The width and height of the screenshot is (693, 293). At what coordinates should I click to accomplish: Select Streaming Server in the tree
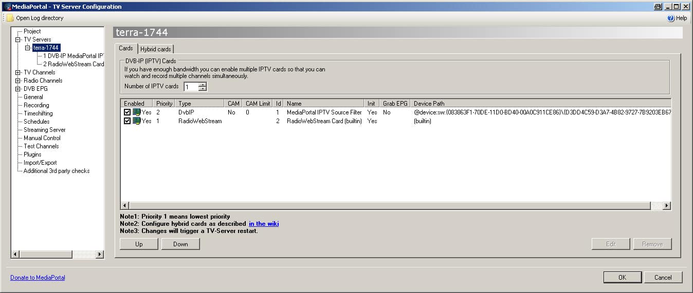click(x=44, y=130)
